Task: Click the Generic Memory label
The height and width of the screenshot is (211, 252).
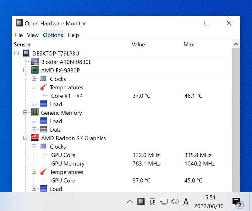Action: click(x=62, y=113)
